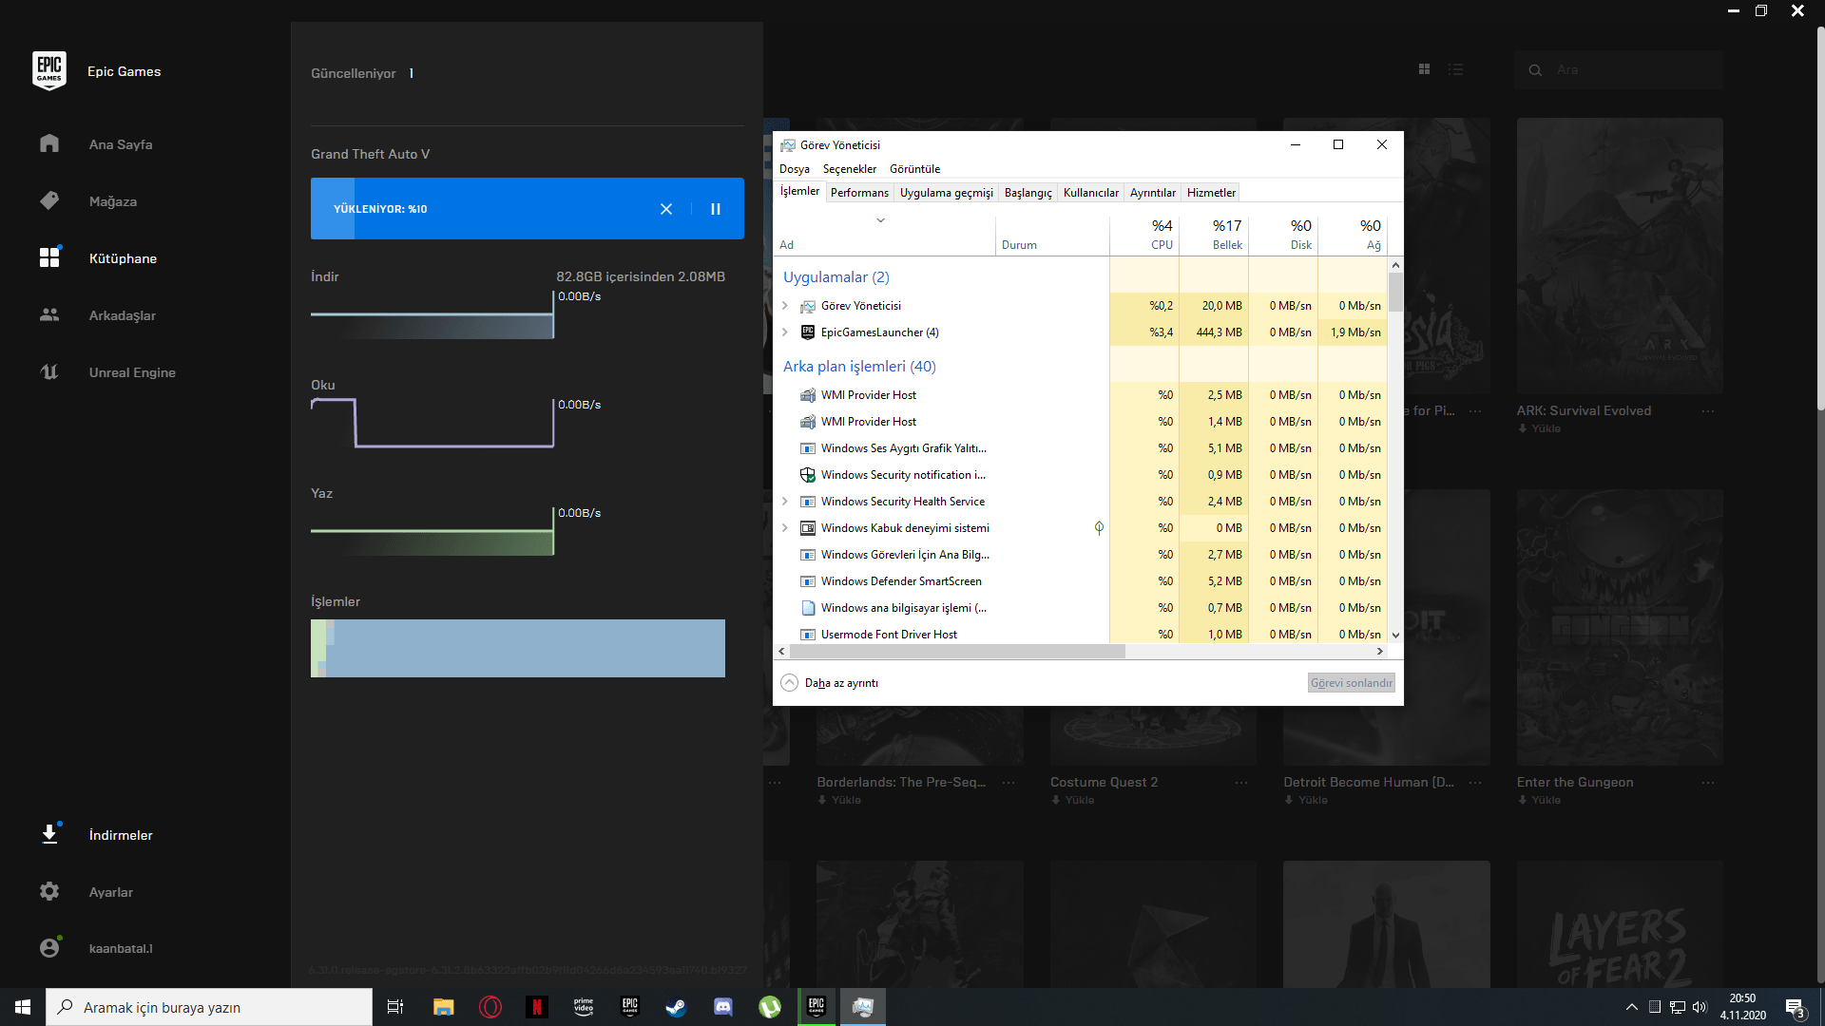
Task: Cancel the Grand Theft Auto V install
Action: coord(666,209)
